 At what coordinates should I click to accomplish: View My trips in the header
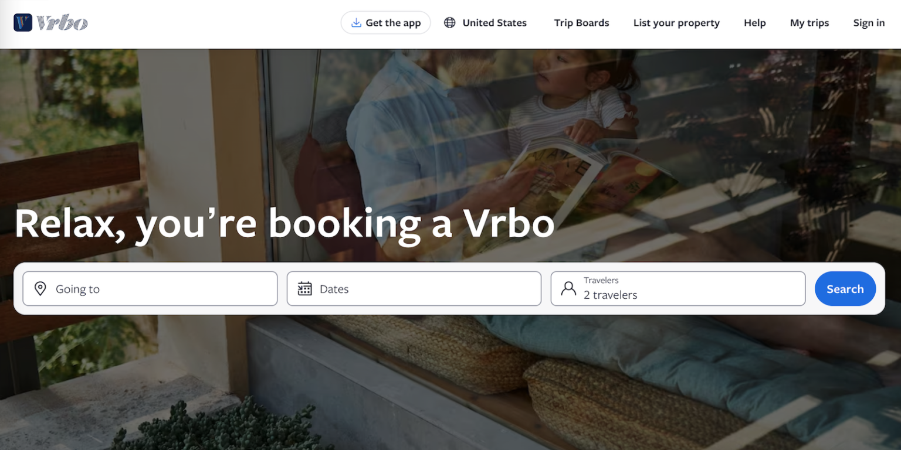click(809, 23)
